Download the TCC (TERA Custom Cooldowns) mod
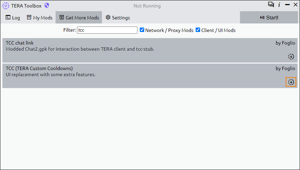300x170 pixels. click(x=291, y=82)
